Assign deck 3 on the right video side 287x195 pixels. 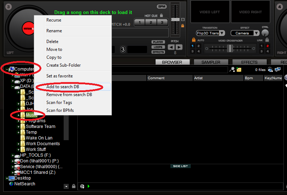tap(261, 52)
